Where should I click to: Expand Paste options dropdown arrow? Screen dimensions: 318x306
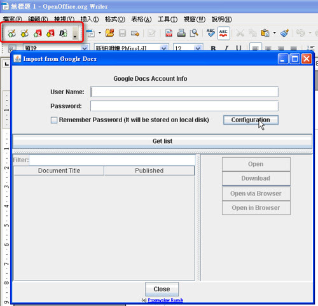coord(275,33)
